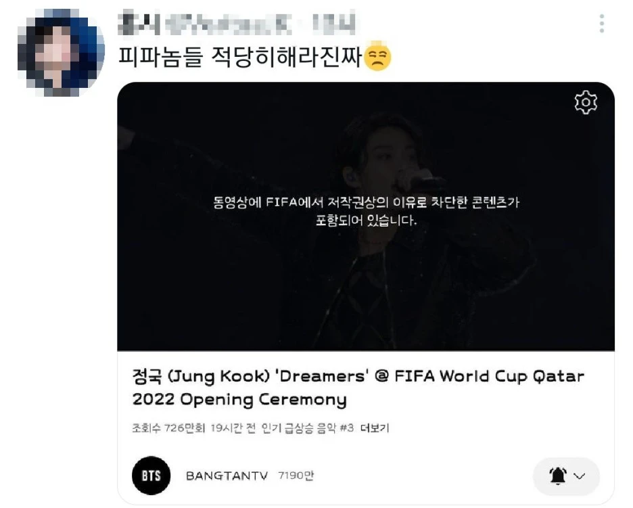Viewport: 633px width, 508px height.
Task: Click the 조회수 726만회 view count
Action: click(168, 428)
